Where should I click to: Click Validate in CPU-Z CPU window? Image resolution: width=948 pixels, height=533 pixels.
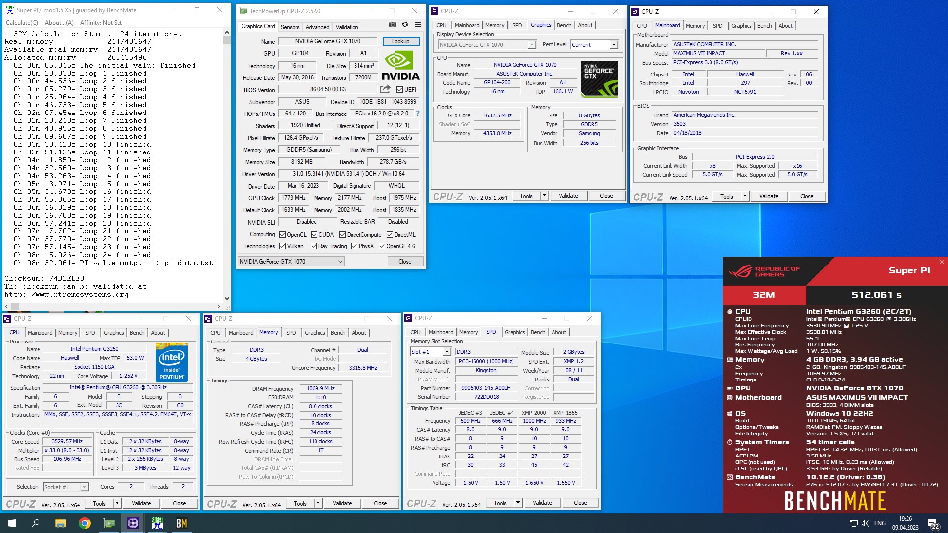141,503
